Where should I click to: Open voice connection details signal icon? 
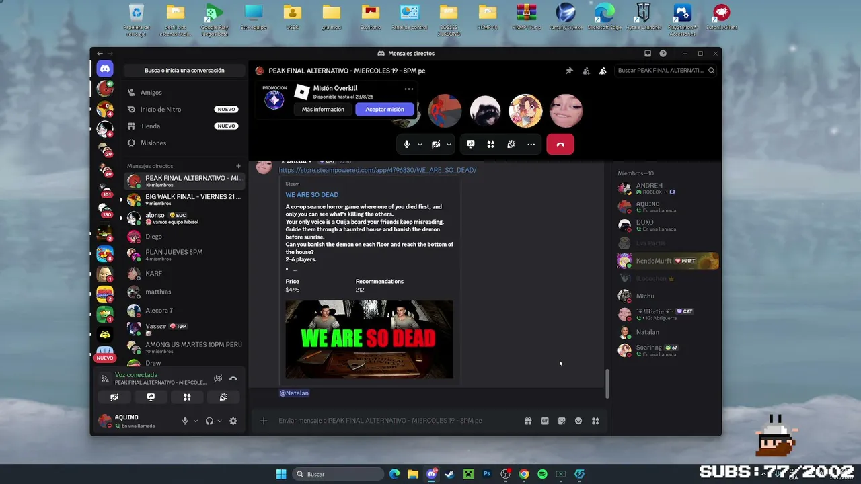pos(105,378)
